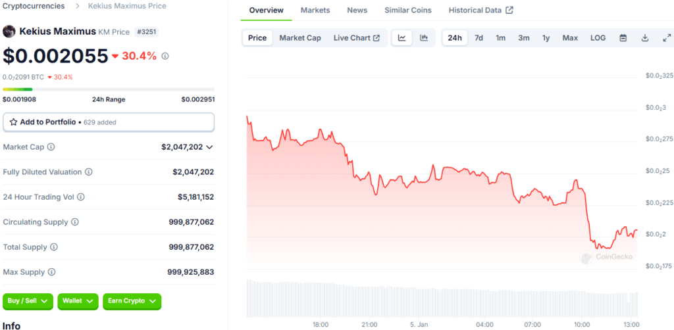The image size is (674, 330).
Task: Open info icon next to 30.4% change
Action: (165, 57)
